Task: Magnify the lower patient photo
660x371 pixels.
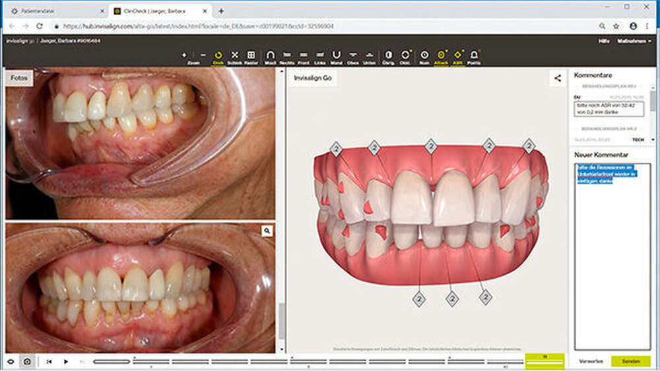Action: click(267, 231)
